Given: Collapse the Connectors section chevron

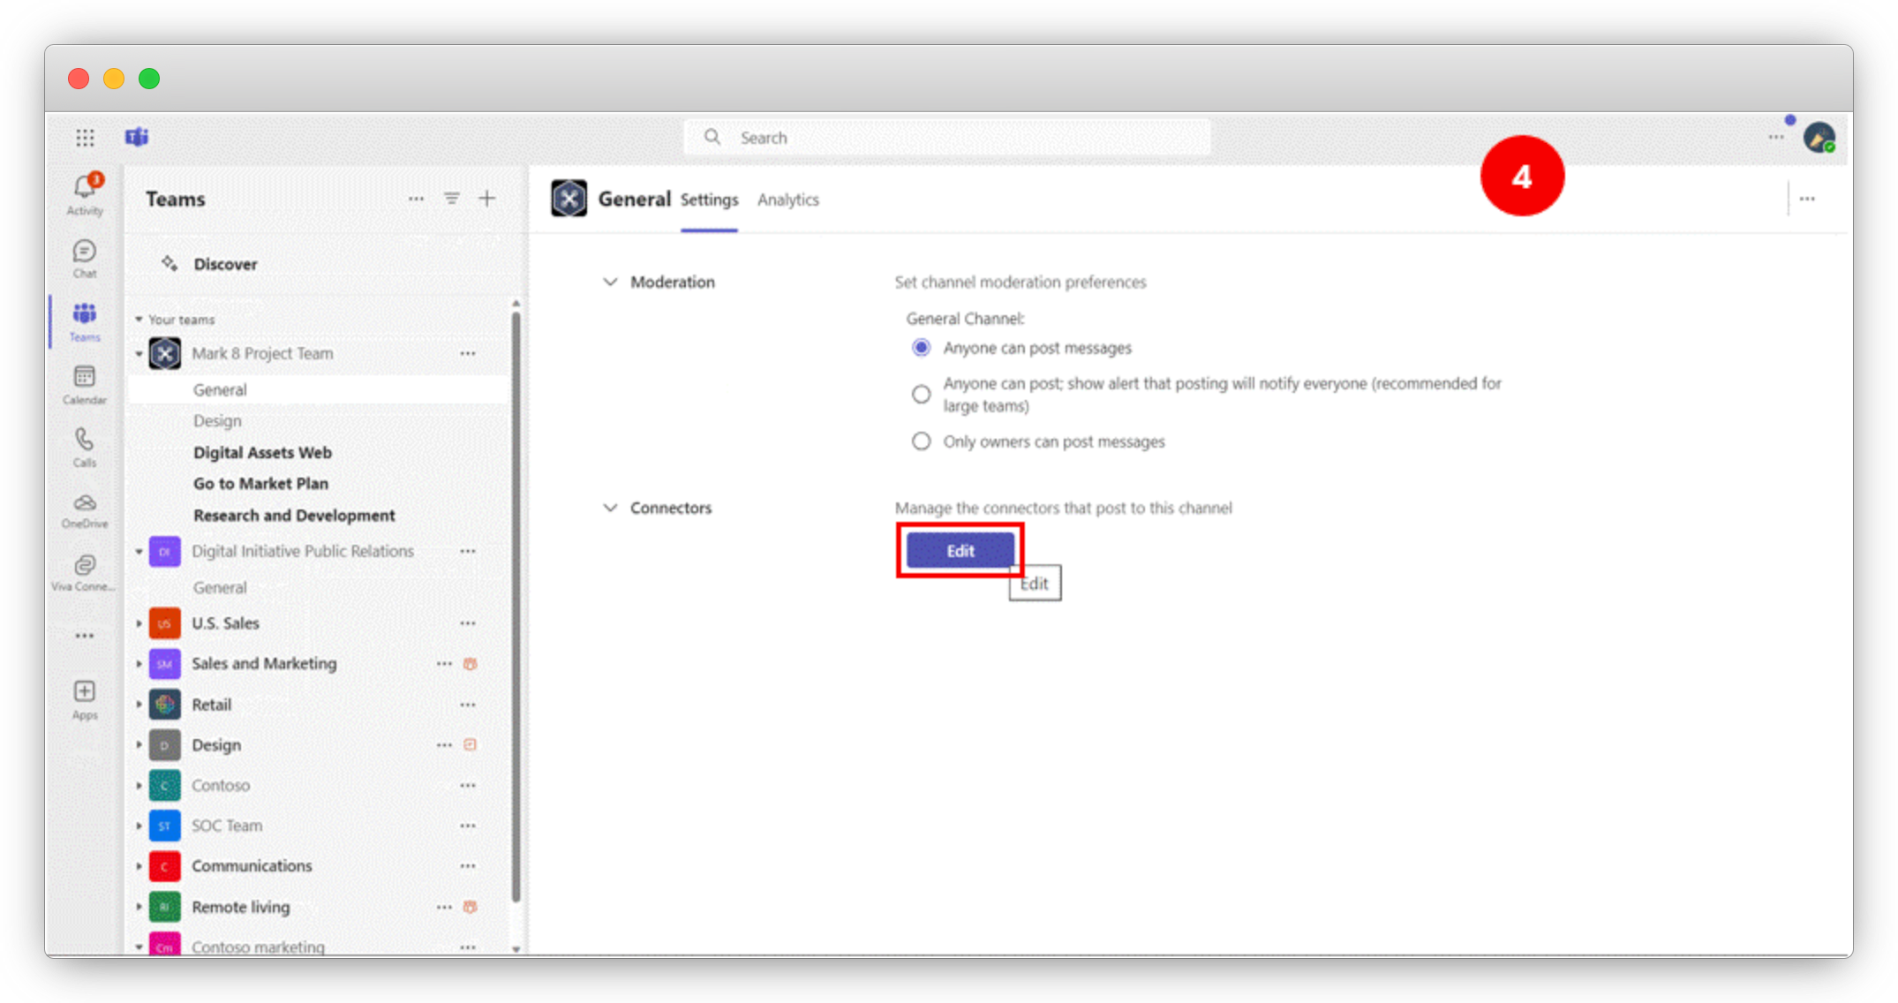Looking at the screenshot, I should tap(610, 509).
